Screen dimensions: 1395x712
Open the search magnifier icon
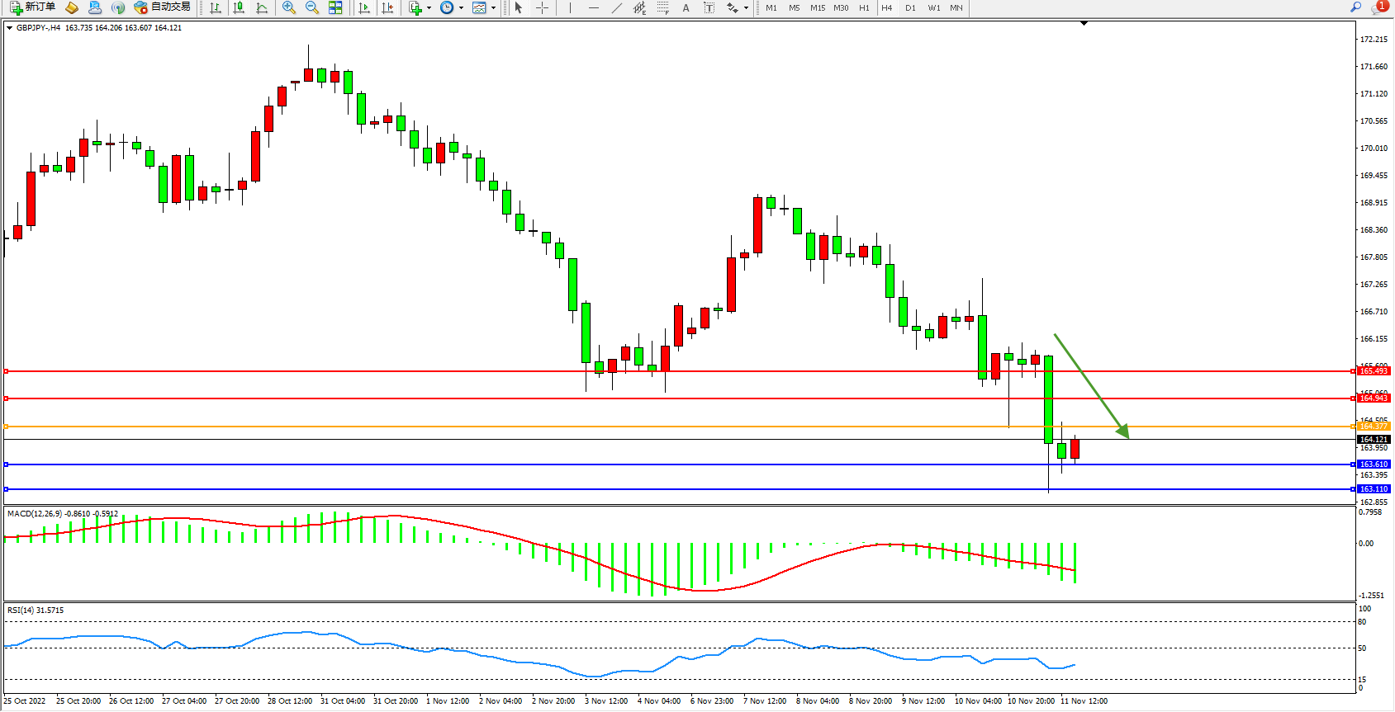point(1355,7)
